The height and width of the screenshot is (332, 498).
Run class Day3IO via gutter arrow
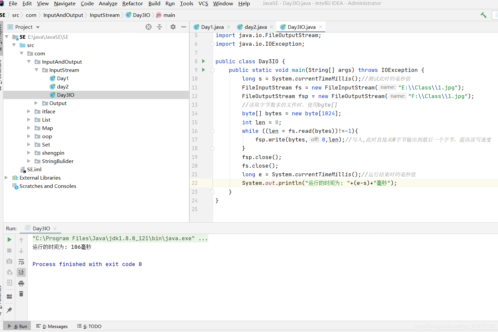(x=204, y=61)
